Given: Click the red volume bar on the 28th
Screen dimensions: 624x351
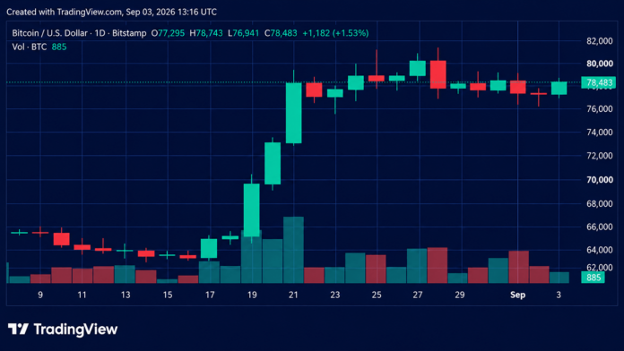Looking at the screenshot, I should coord(438,266).
